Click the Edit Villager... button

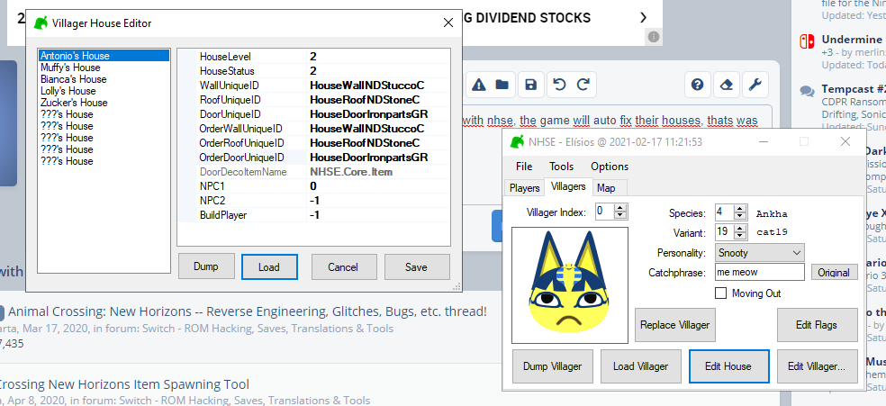point(817,365)
